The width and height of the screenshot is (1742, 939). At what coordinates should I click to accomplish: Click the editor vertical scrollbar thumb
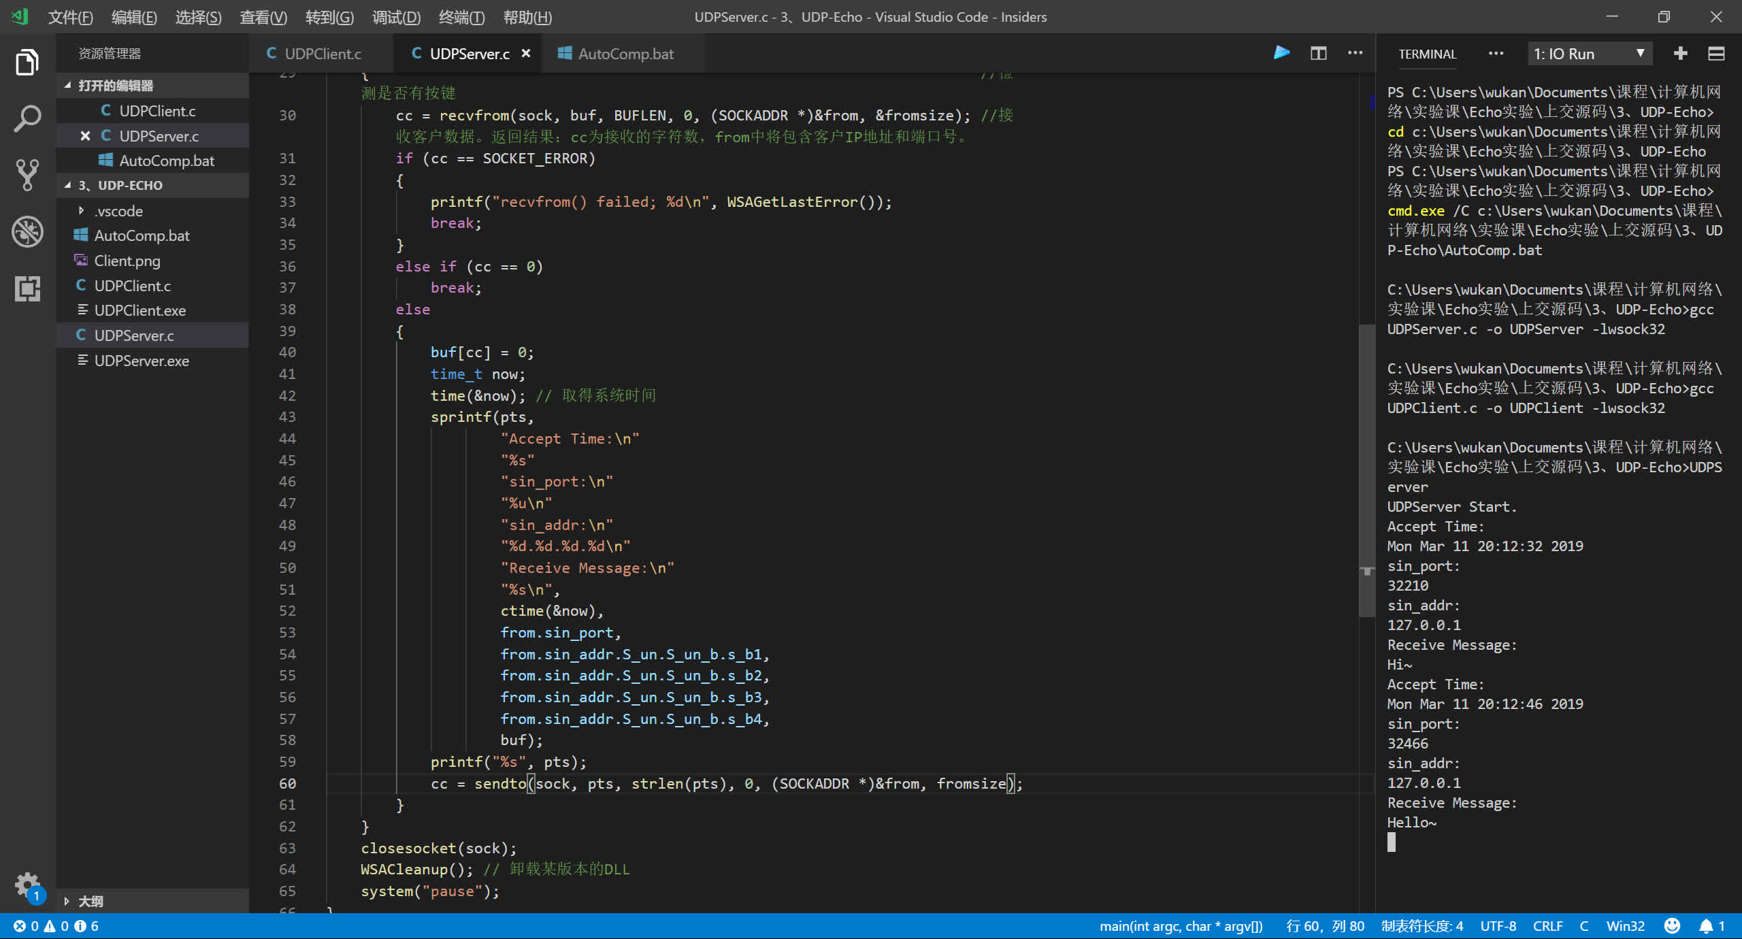click(1366, 469)
